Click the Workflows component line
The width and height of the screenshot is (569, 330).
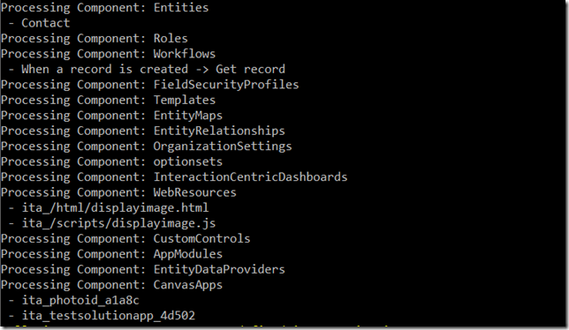[108, 54]
